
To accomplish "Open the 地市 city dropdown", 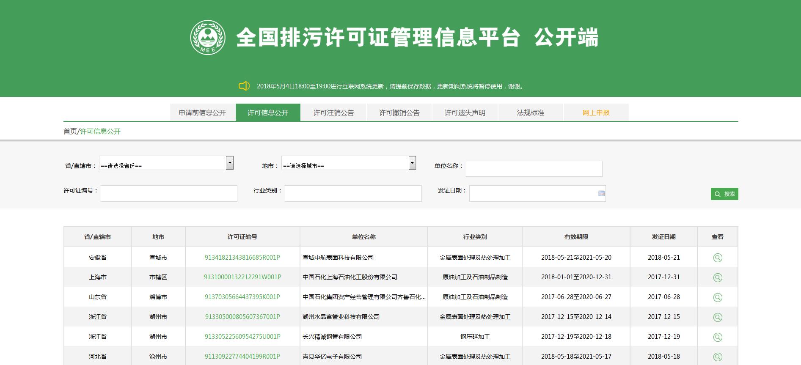I will pyautogui.click(x=349, y=163).
